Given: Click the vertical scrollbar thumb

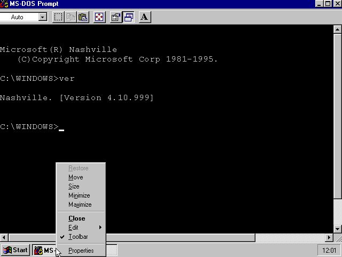Looking at the screenshot, I should pyautogui.click(x=337, y=116).
